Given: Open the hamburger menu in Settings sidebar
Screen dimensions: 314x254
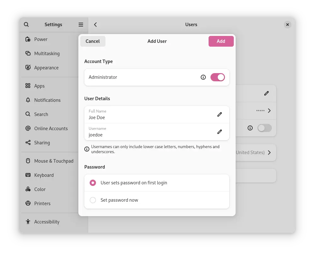Looking at the screenshot, I should (81, 25).
